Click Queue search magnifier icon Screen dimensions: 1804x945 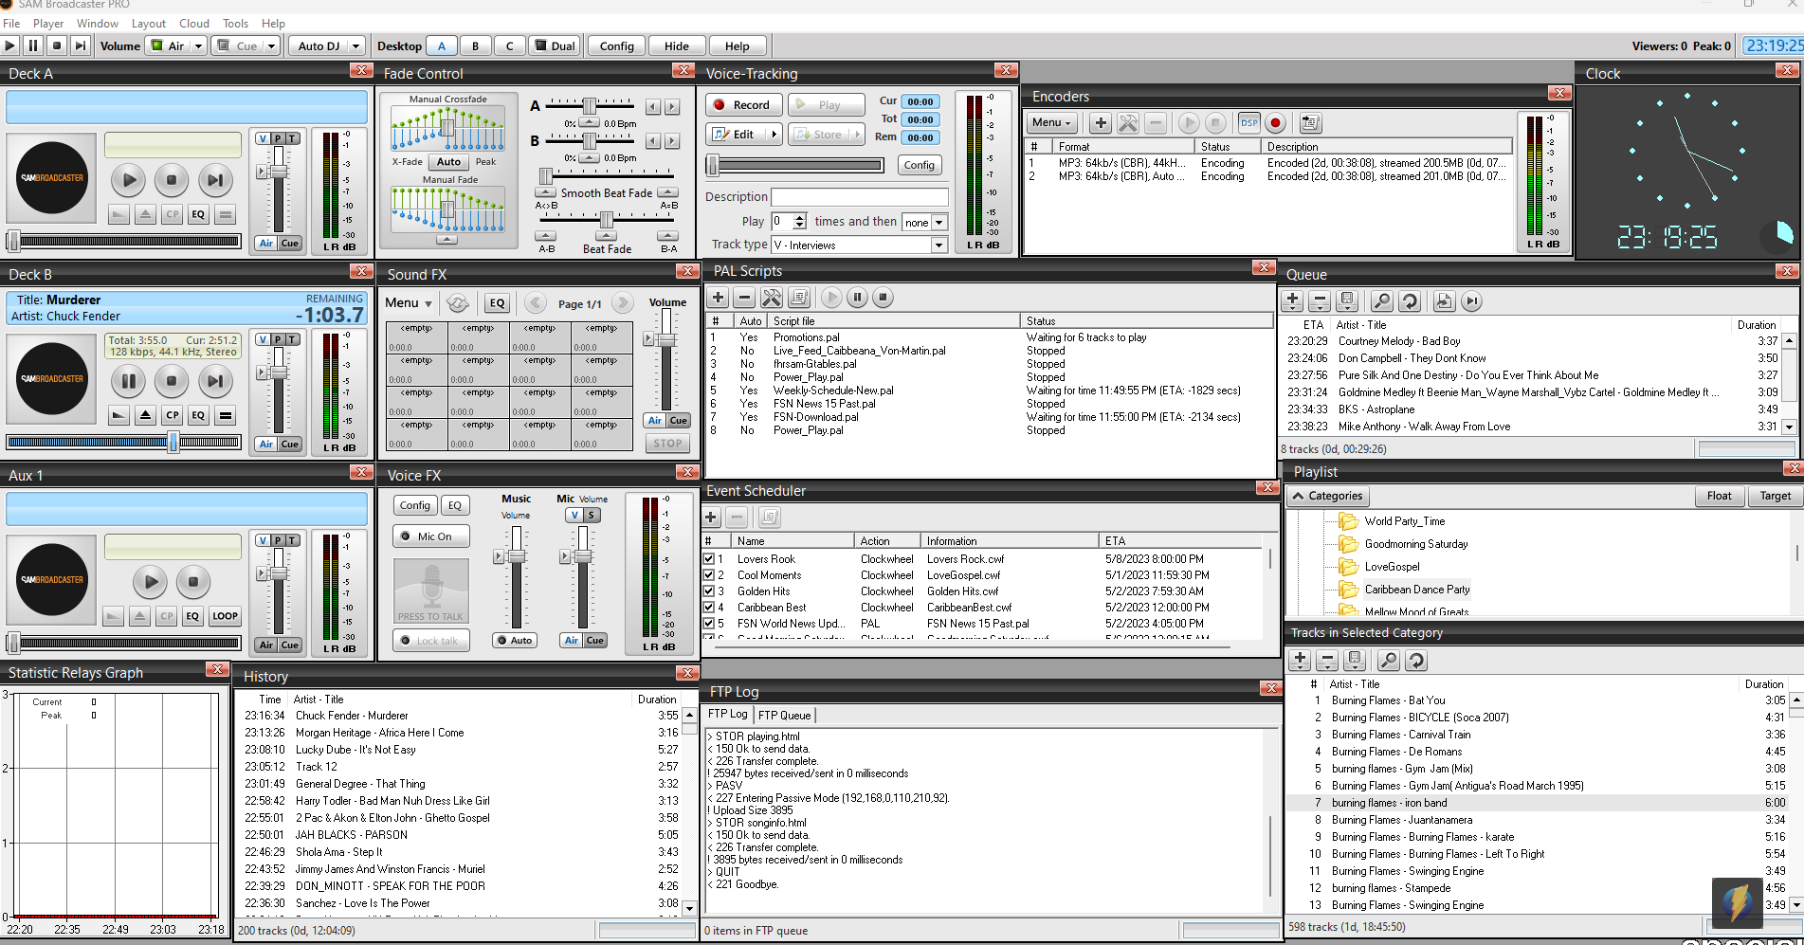pyautogui.click(x=1382, y=301)
